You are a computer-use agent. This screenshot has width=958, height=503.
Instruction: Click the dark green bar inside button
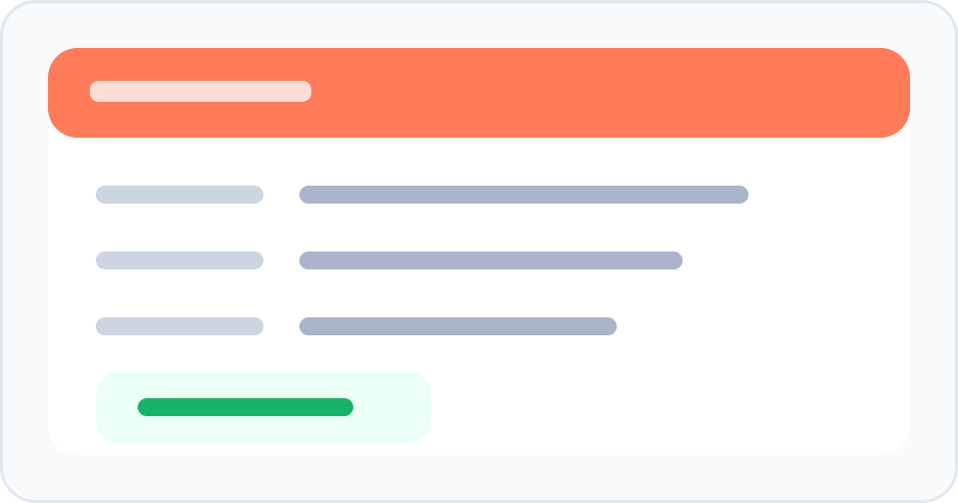pyautogui.click(x=245, y=407)
